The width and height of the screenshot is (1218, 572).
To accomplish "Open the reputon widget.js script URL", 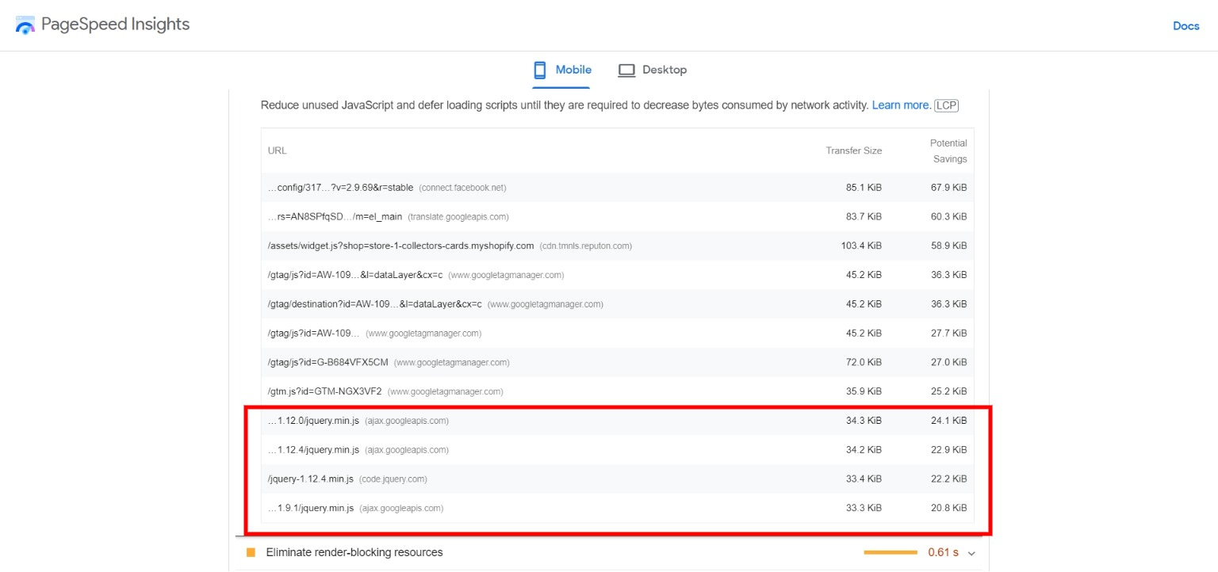I will (x=400, y=246).
